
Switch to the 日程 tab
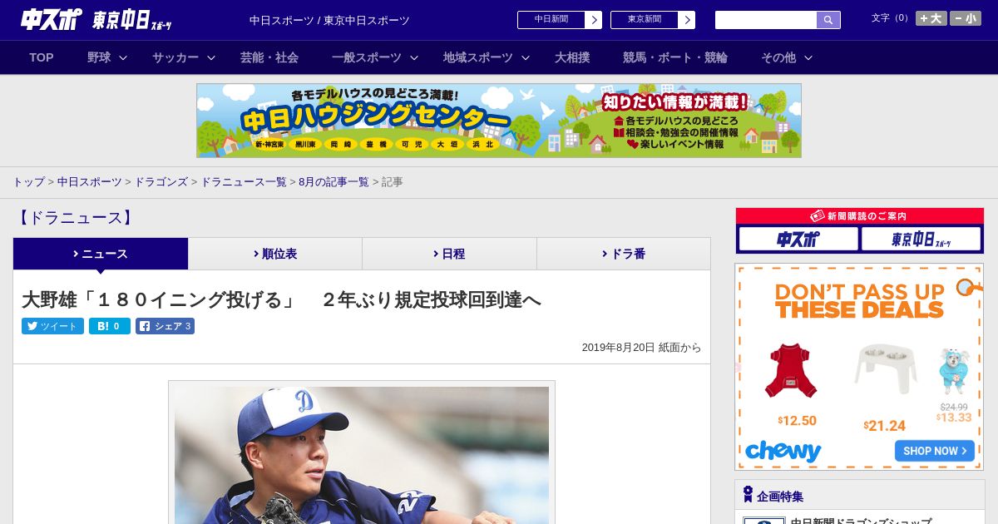449,254
